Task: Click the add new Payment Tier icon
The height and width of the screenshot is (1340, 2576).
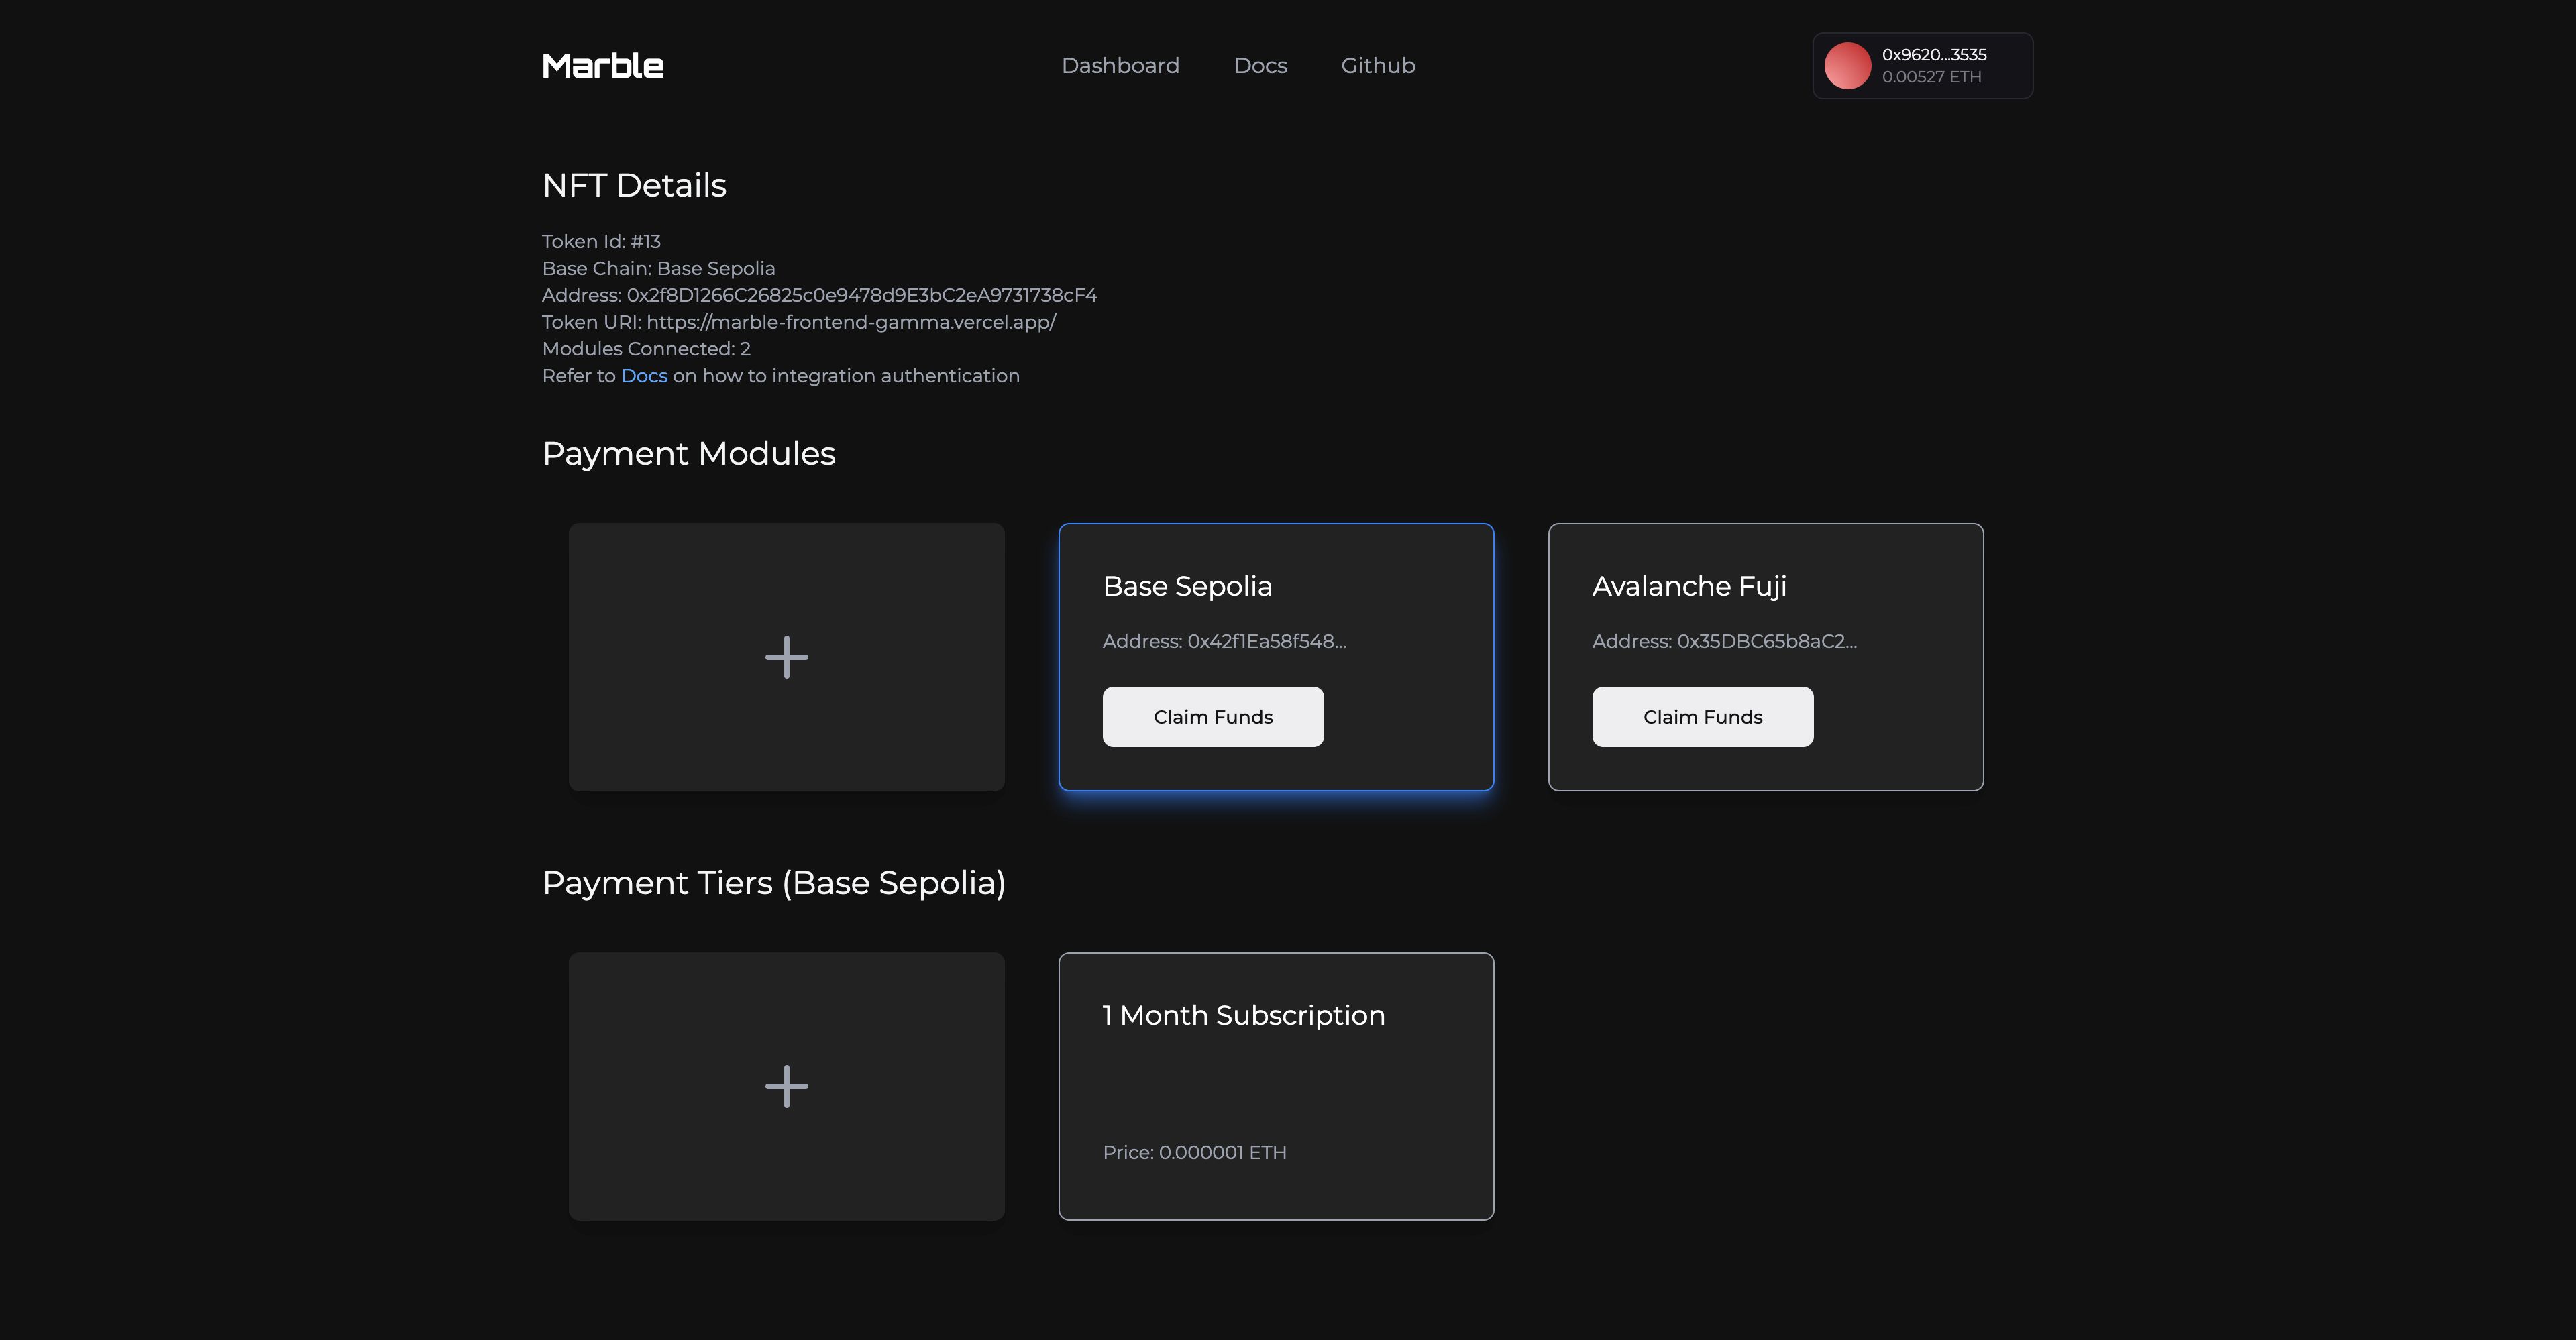Action: coord(786,1084)
